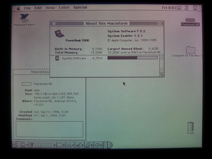Open the View menu
The image size is (212, 159).
tap(50, 8)
